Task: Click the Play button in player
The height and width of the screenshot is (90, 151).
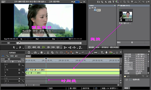Action: tap(44, 47)
